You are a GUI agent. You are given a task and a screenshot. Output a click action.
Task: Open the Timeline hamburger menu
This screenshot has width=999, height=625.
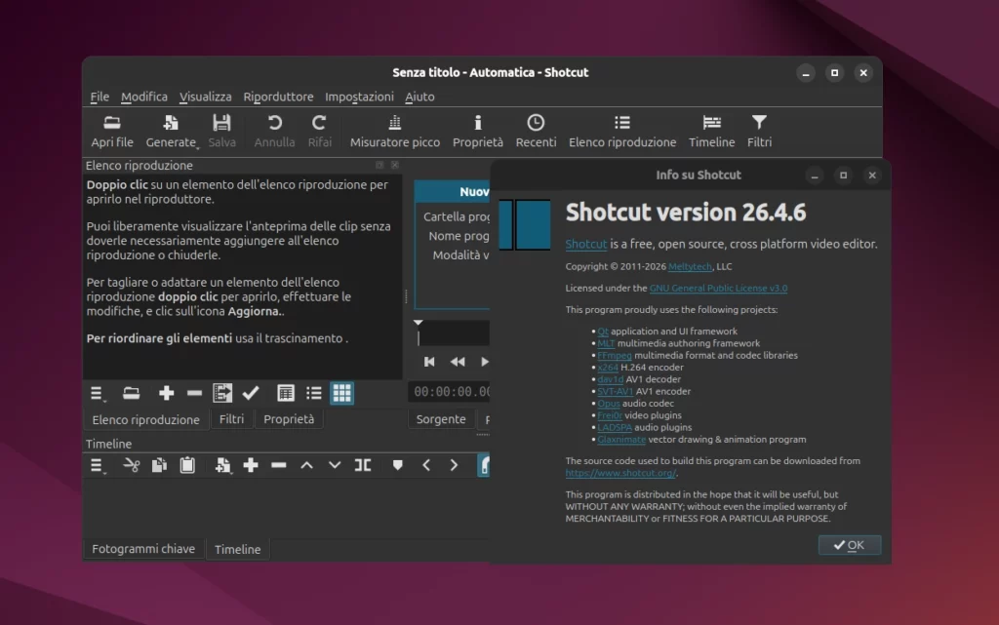pos(97,465)
